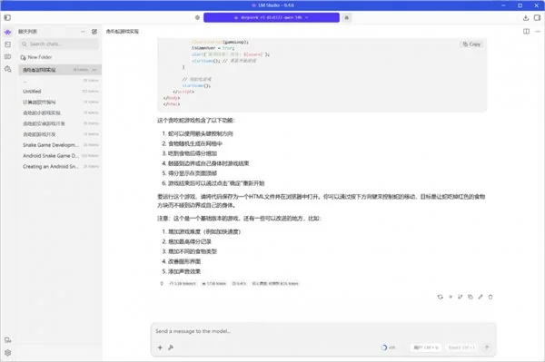Open the Developer section in sidebar
The image size is (545, 362).
[x=7, y=44]
